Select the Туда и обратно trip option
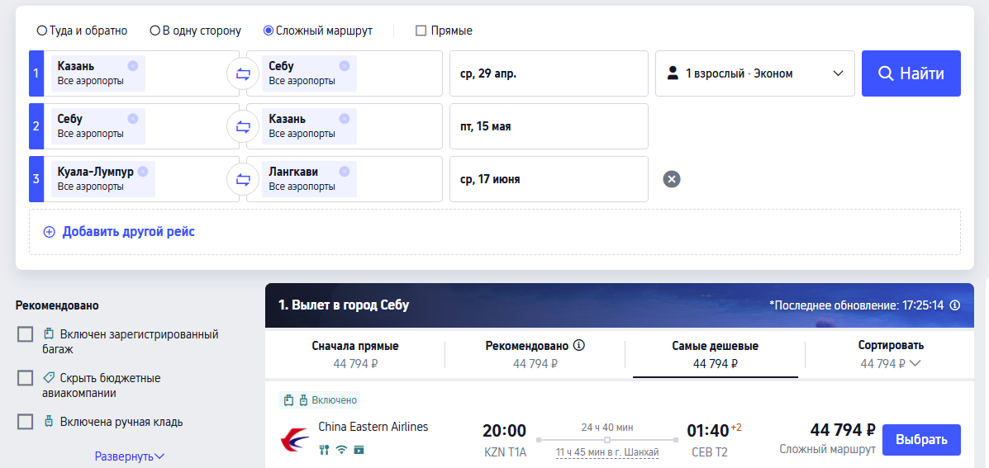Viewport: 989px width, 468px height. click(x=42, y=31)
